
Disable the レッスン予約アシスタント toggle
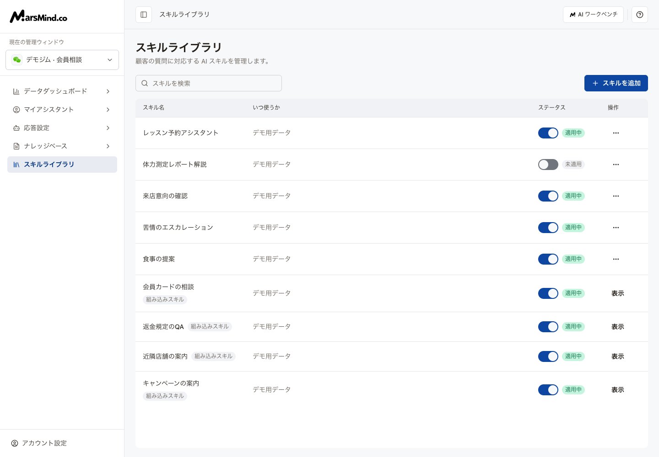pyautogui.click(x=548, y=133)
